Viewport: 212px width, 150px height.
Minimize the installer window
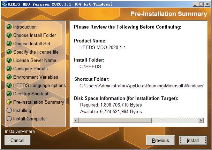[x=195, y=4]
